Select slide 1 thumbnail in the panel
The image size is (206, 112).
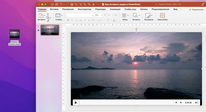[50, 30]
